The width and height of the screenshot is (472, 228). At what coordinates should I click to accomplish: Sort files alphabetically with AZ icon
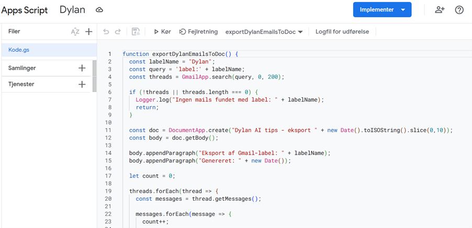click(75, 32)
